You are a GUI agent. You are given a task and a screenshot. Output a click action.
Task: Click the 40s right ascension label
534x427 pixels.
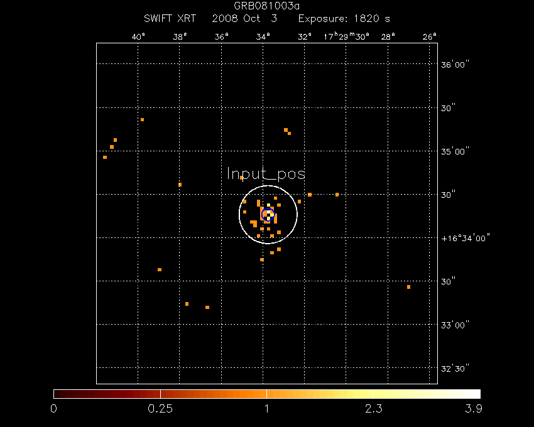[138, 37]
